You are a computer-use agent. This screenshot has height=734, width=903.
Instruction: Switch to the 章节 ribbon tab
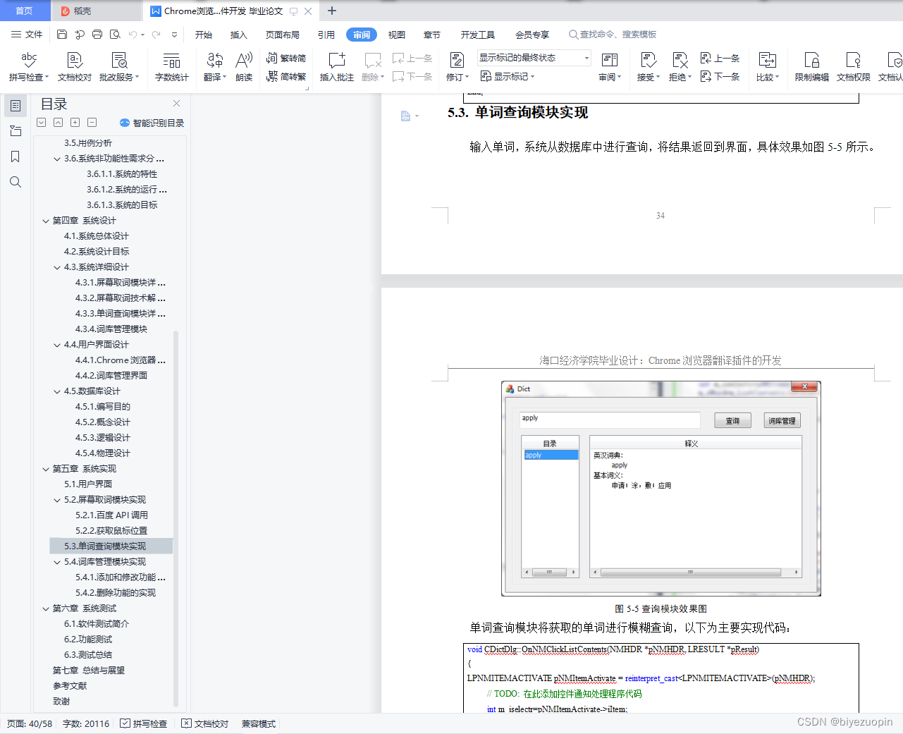coord(432,35)
